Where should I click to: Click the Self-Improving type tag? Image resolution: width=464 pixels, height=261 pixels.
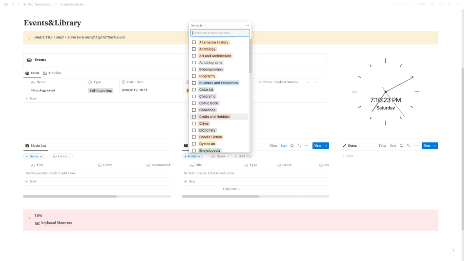(x=101, y=90)
